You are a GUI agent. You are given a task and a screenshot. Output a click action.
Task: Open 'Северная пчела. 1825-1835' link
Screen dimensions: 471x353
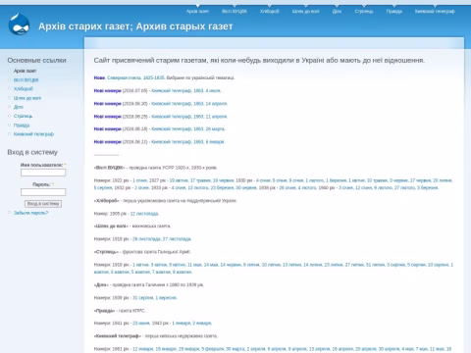(x=135, y=77)
